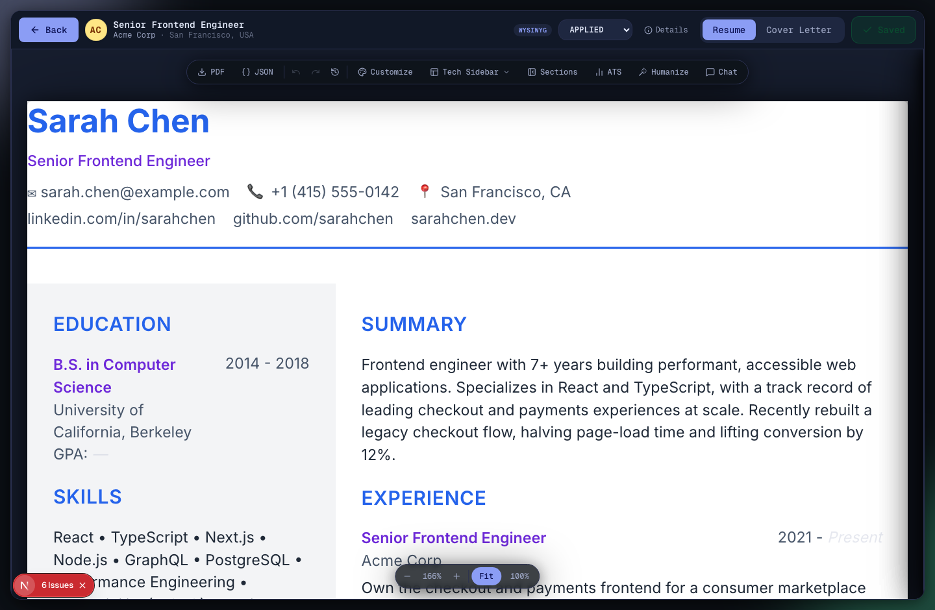
Task: Zoom in with the plus icon
Action: (x=456, y=576)
